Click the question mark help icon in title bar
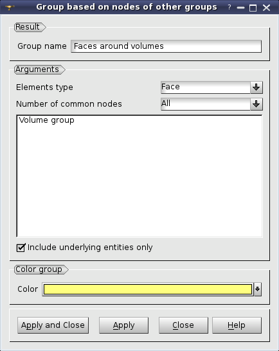279x351 pixels. (230, 7)
